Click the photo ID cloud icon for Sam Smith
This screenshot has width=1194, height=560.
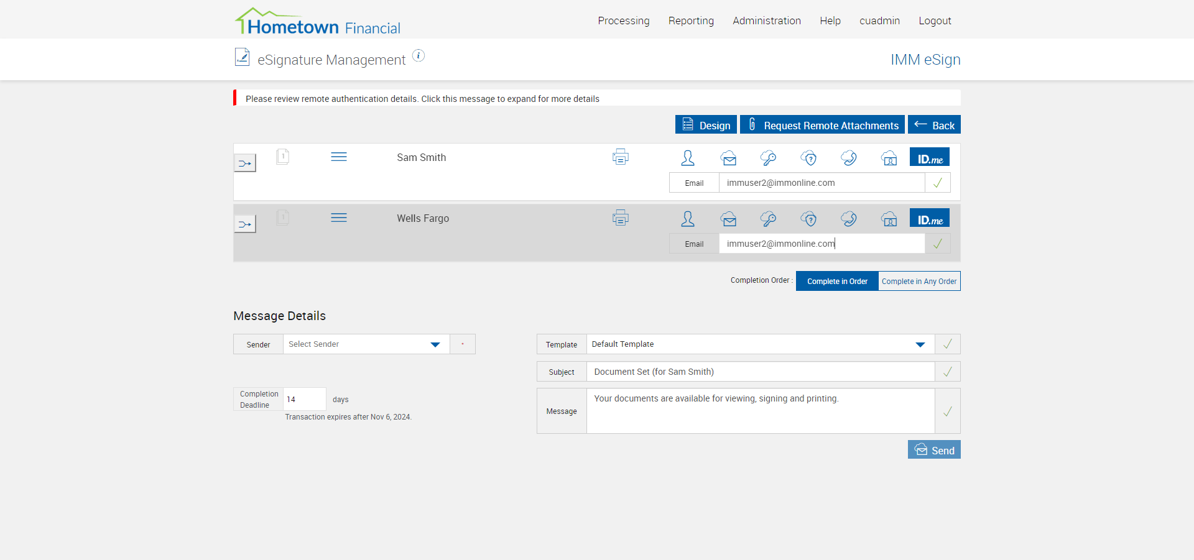click(889, 158)
